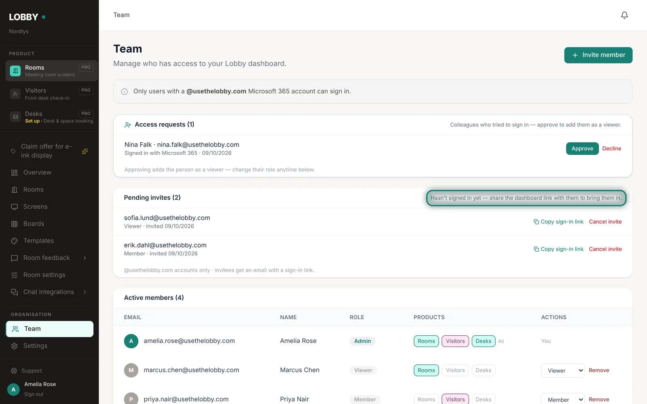Toggle Rooms product for Marcus Chen
Screen dimensions: 647x404
tap(426, 370)
